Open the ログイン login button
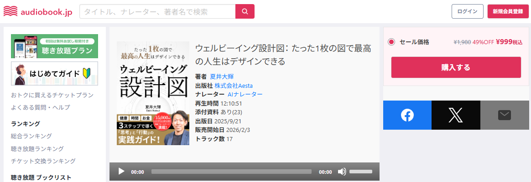 (467, 11)
